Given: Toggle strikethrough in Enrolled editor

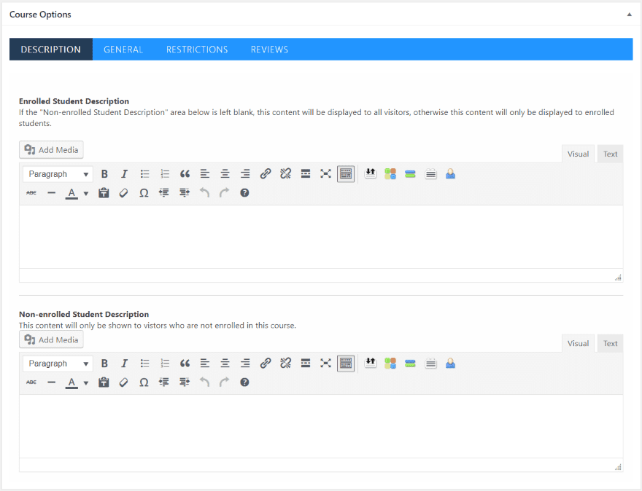Looking at the screenshot, I should [x=31, y=193].
